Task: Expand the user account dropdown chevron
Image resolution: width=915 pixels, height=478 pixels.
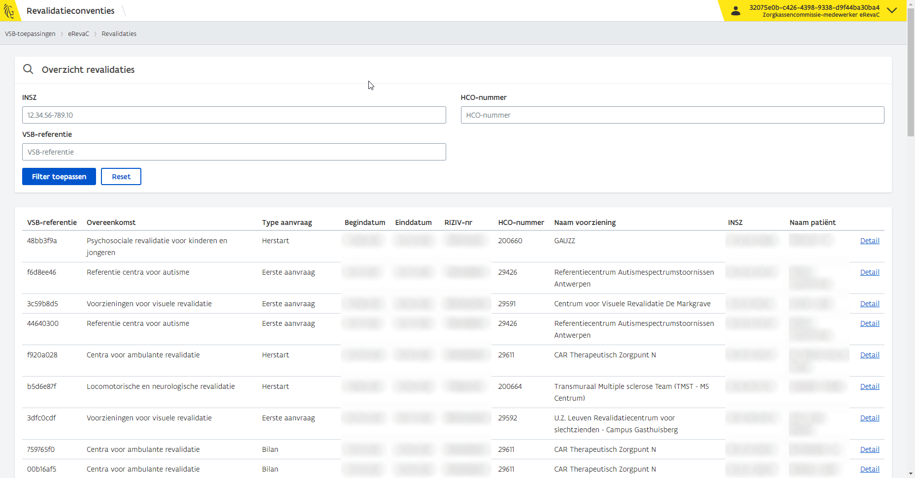Action: 892,10
